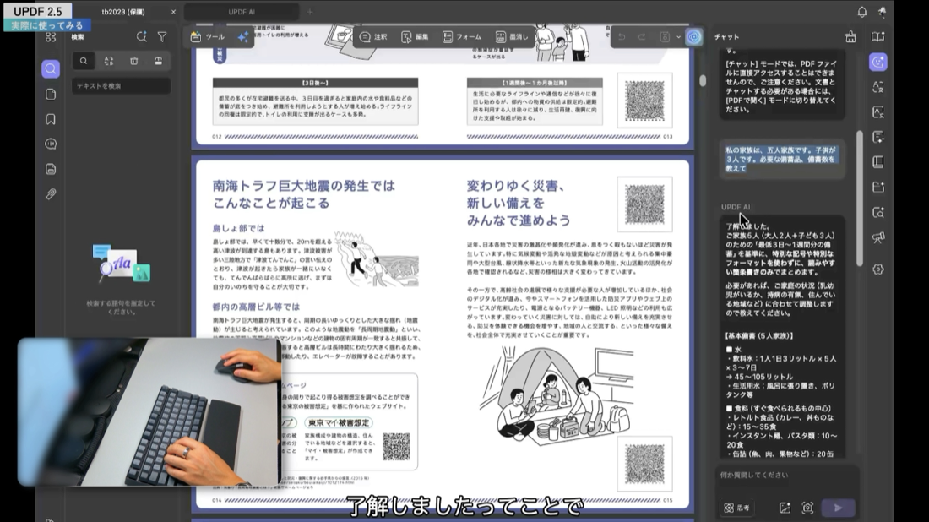
Task: Open the AI settings gear icon
Action: point(878,269)
